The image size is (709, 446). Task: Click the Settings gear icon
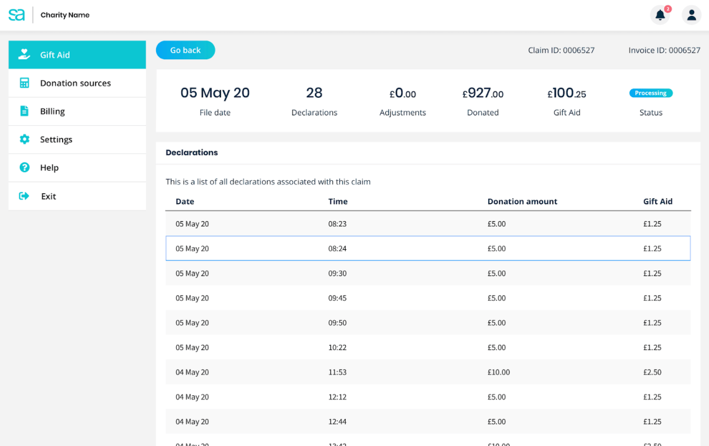pyautogui.click(x=24, y=140)
